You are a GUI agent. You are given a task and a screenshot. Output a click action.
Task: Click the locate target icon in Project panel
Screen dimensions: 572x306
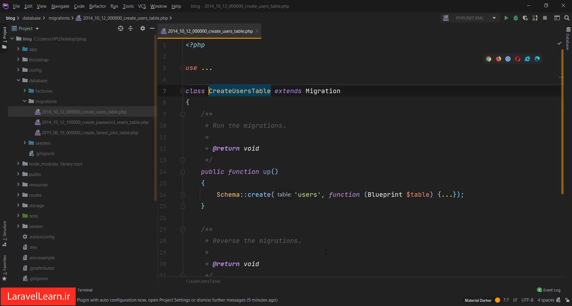(x=120, y=28)
